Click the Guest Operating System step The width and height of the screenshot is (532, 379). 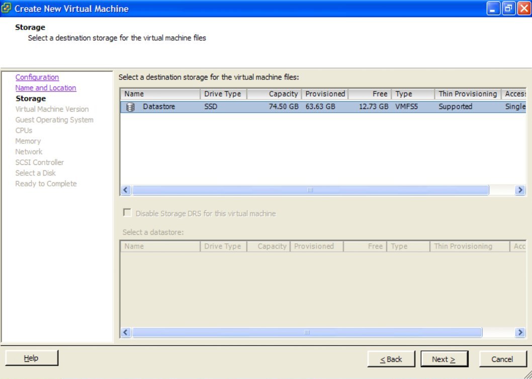(54, 120)
